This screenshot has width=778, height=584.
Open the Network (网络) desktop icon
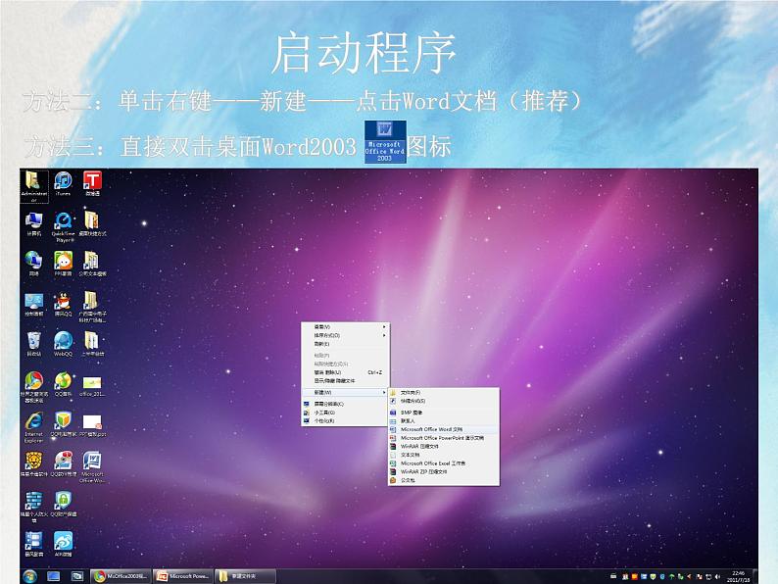coord(33,264)
